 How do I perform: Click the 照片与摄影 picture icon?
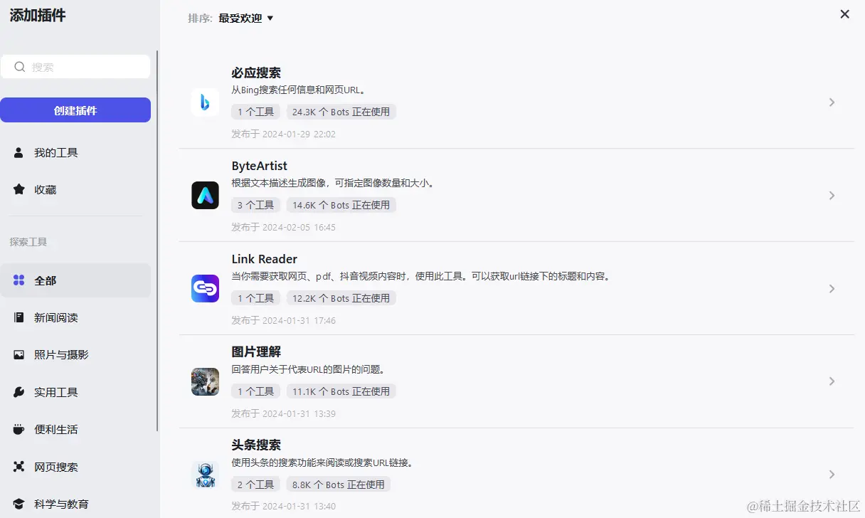(x=19, y=354)
